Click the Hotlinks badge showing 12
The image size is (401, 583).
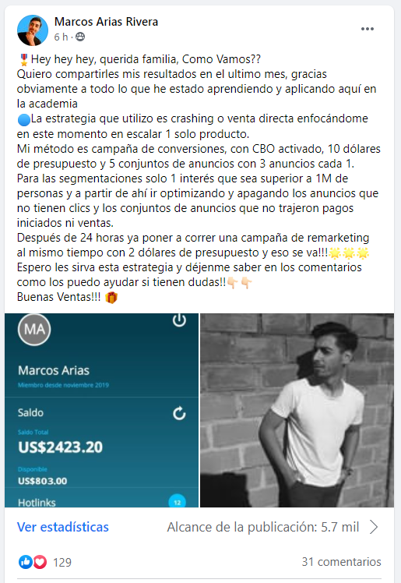point(177,502)
